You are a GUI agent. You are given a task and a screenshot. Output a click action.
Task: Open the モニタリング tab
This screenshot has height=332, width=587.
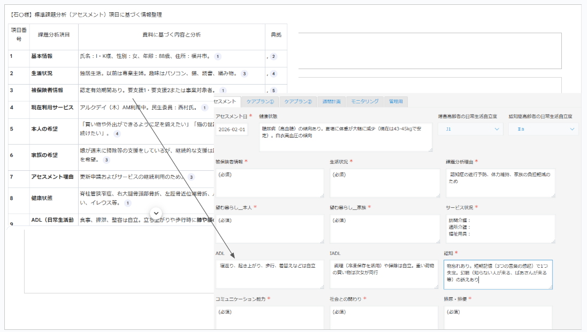coord(365,101)
